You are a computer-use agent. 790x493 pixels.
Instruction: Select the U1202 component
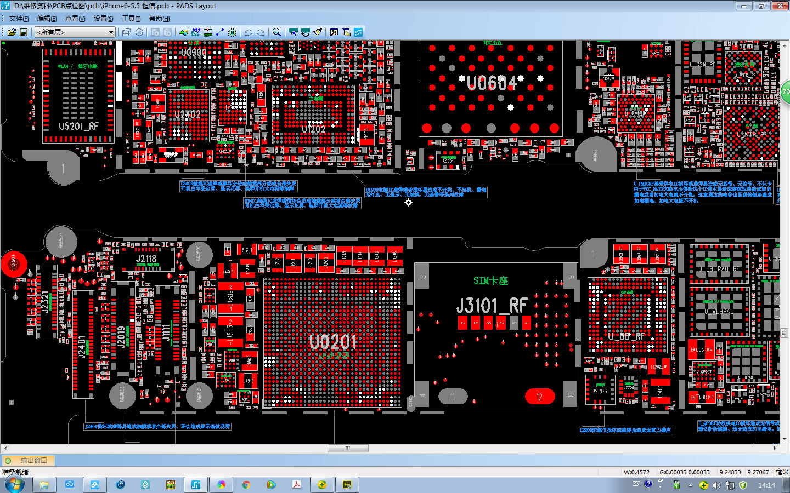click(x=313, y=114)
